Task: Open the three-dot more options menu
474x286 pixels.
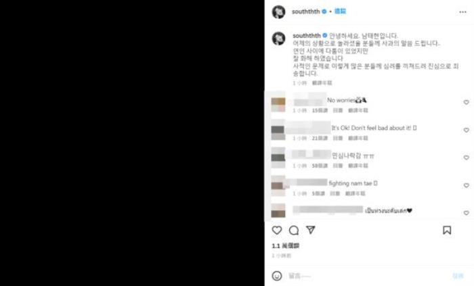Action: point(462,12)
